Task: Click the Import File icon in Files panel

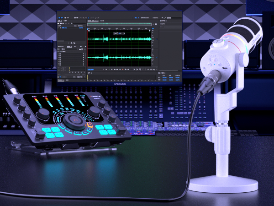Action: tap(61, 24)
